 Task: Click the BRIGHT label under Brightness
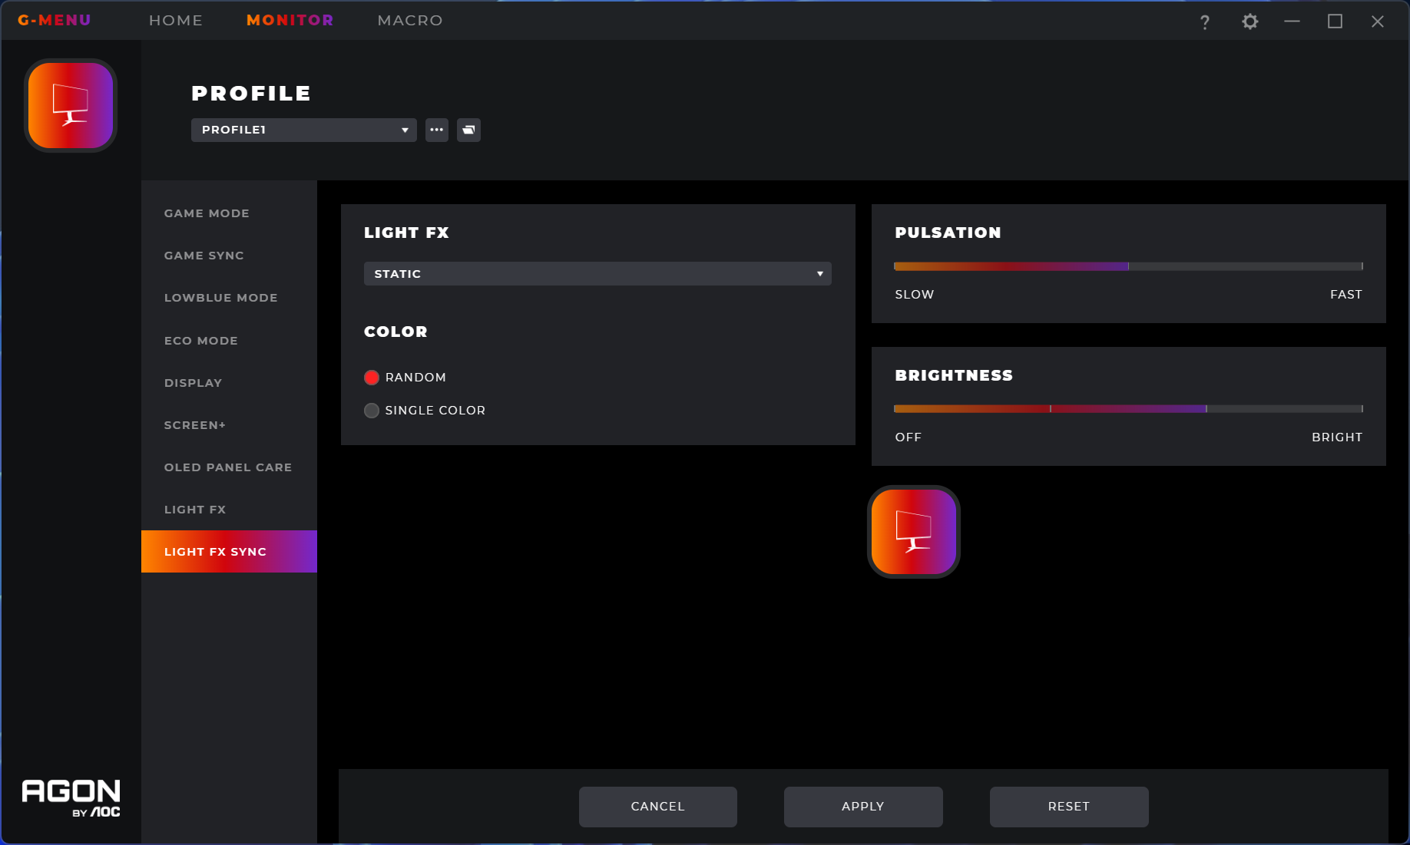1337,437
